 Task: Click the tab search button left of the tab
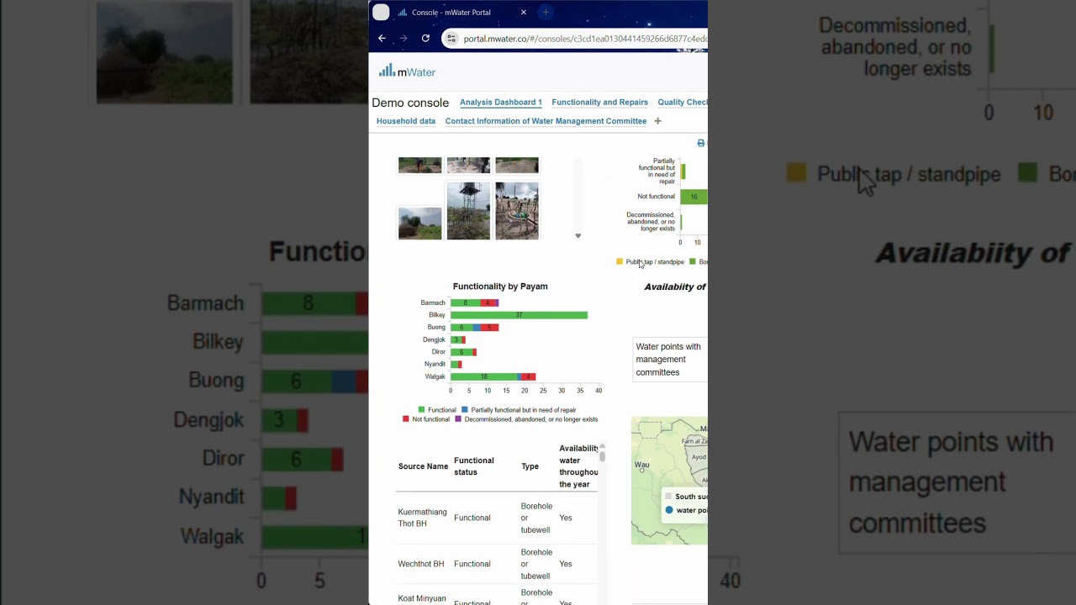381,13
